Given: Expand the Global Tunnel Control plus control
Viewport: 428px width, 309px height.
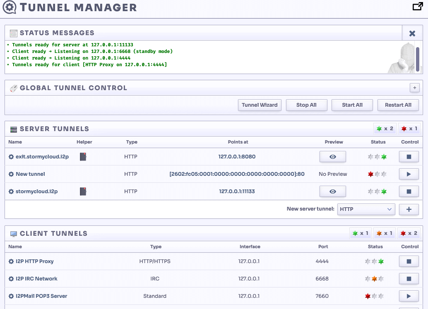Looking at the screenshot, I should 414,88.
